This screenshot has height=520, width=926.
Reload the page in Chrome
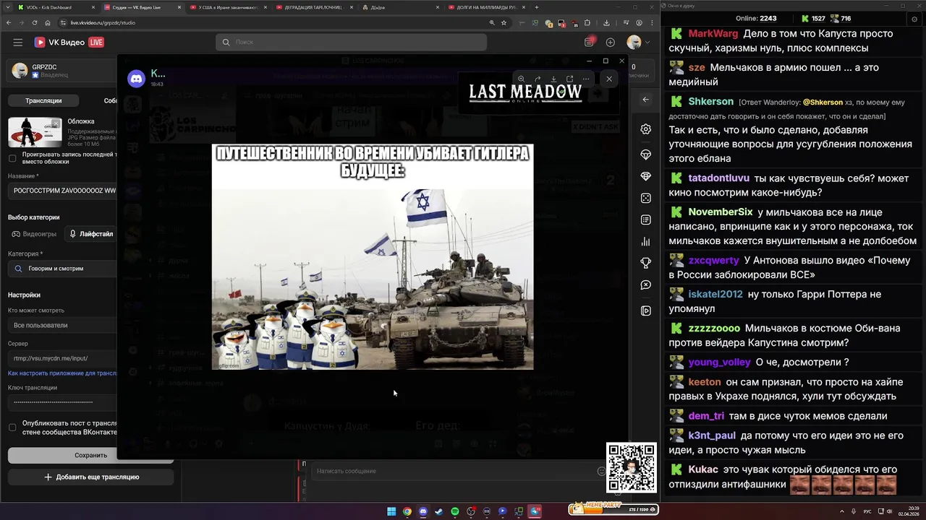tap(35, 22)
